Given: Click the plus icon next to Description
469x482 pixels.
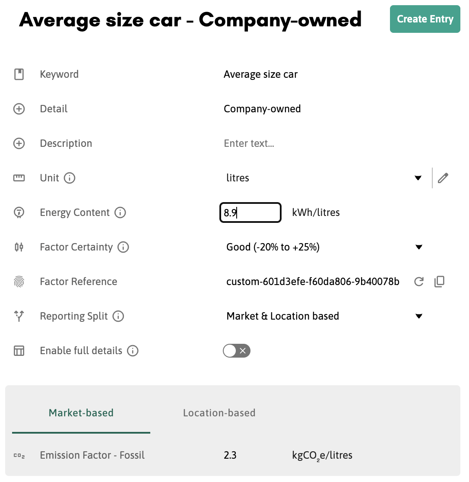Looking at the screenshot, I should [19, 143].
